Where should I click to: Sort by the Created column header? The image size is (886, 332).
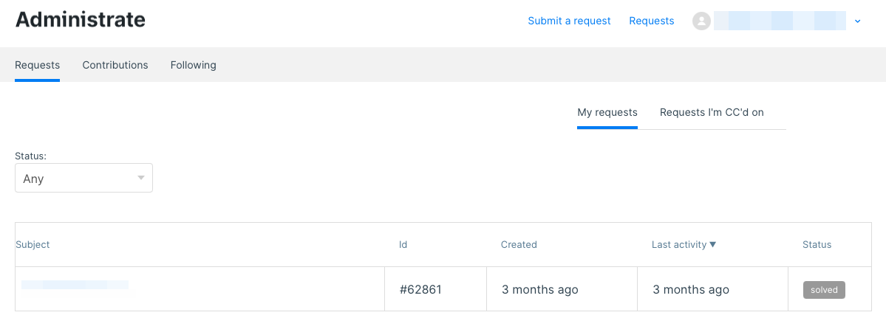(x=519, y=244)
